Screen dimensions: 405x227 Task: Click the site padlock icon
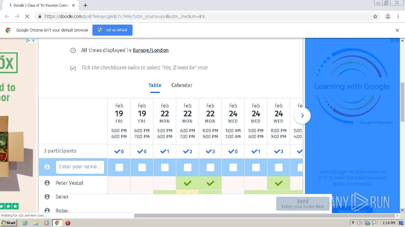[x=40, y=16]
